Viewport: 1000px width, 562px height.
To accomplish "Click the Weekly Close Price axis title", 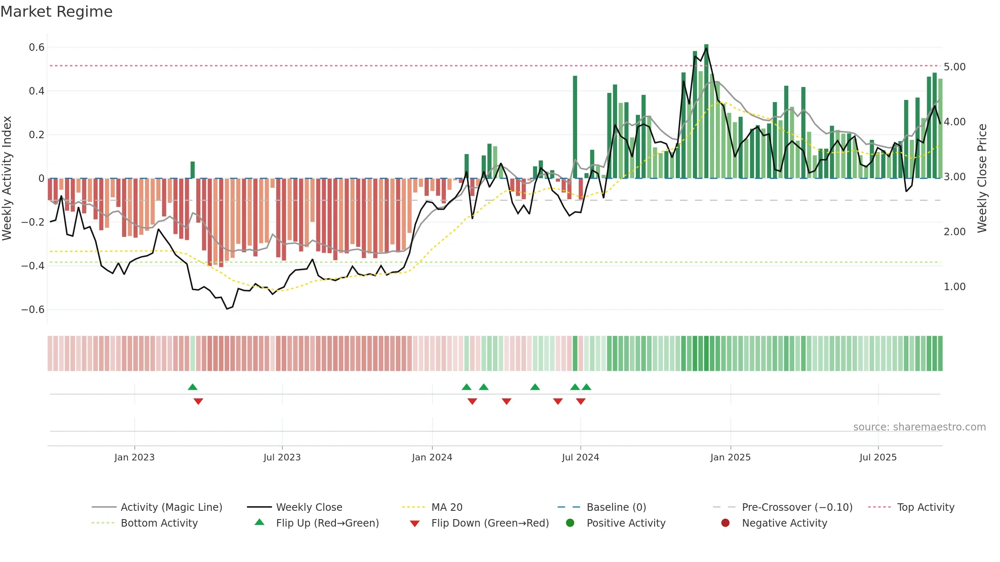I will tap(982, 178).
